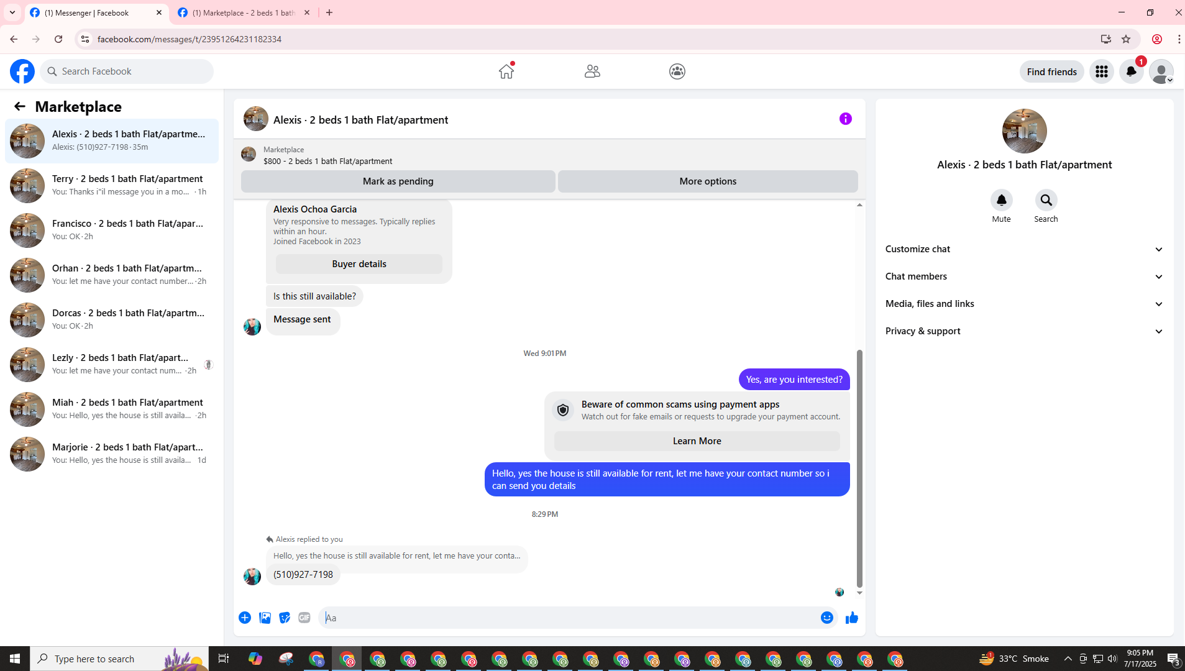Choose a GIF from the composer
The width and height of the screenshot is (1185, 671).
pos(304,618)
